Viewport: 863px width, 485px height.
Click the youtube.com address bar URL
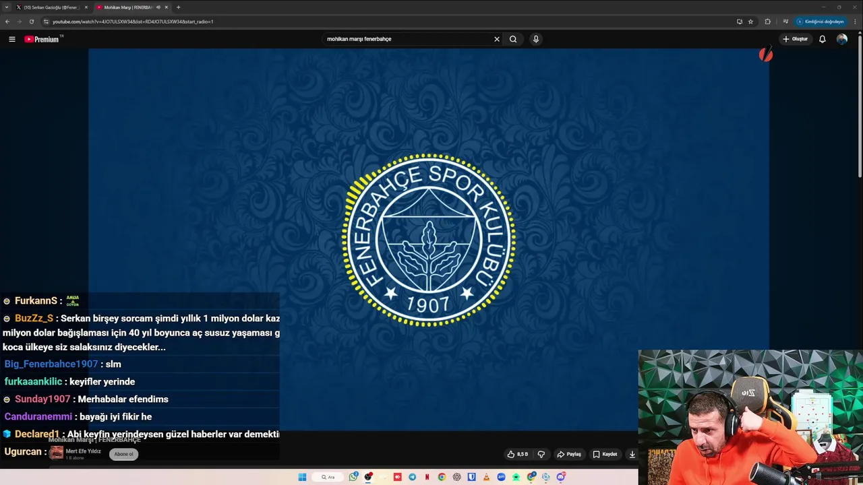pyautogui.click(x=133, y=22)
